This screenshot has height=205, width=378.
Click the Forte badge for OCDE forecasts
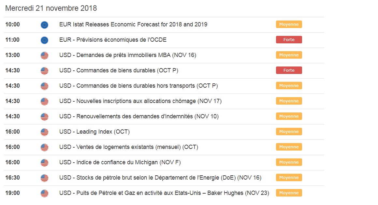coord(289,40)
